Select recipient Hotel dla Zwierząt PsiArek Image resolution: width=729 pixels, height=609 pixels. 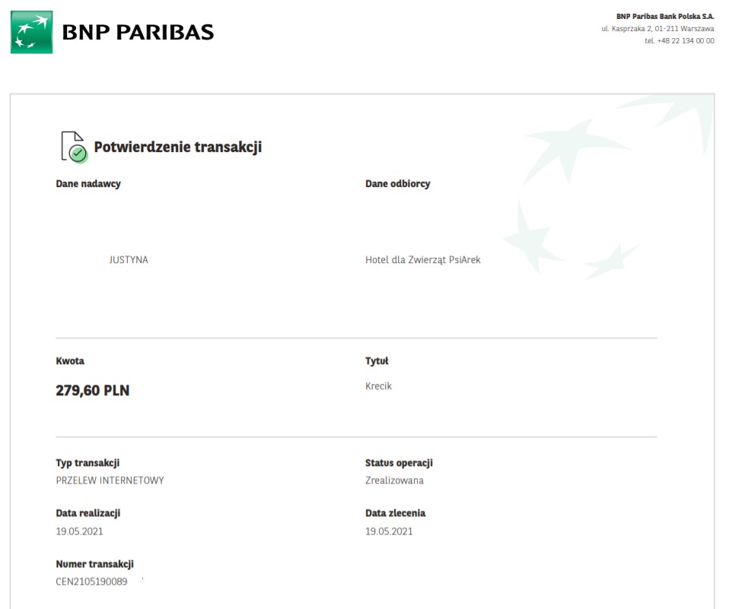(x=422, y=260)
